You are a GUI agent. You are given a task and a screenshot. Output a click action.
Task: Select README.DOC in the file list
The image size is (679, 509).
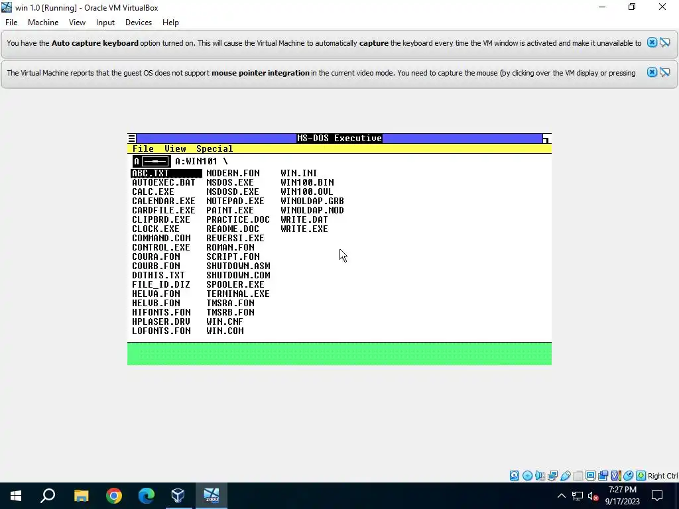click(x=233, y=229)
